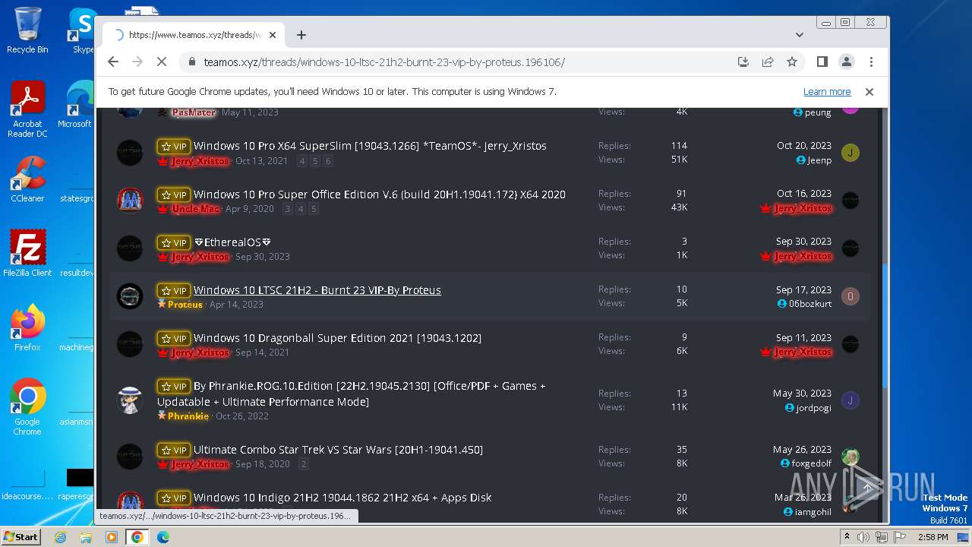
Task: Open Firefox desktop icon
Action: tap(27, 328)
